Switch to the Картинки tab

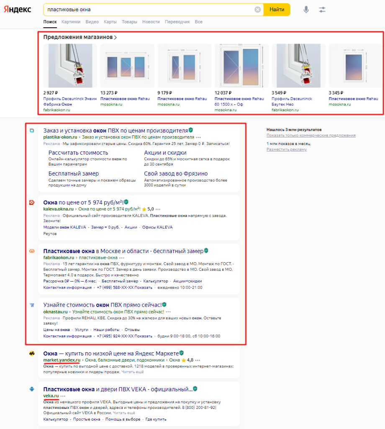tap(71, 22)
